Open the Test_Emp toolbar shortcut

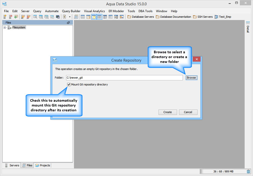pyautogui.click(x=223, y=17)
